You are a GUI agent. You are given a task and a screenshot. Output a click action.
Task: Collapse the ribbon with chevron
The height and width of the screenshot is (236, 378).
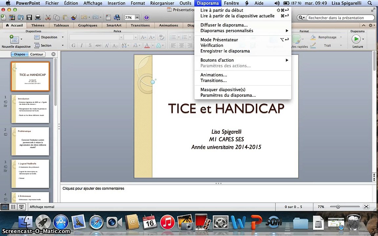pos(364,25)
